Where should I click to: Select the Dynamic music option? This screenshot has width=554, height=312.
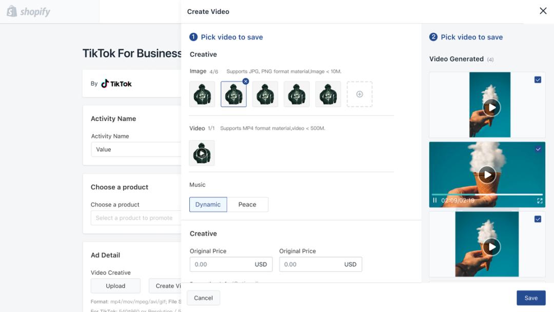[x=208, y=204]
